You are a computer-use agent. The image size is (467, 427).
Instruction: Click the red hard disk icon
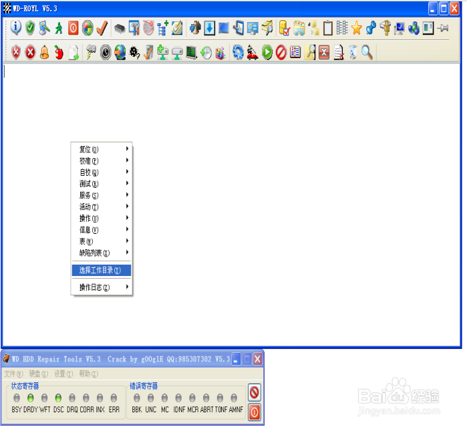click(x=148, y=28)
